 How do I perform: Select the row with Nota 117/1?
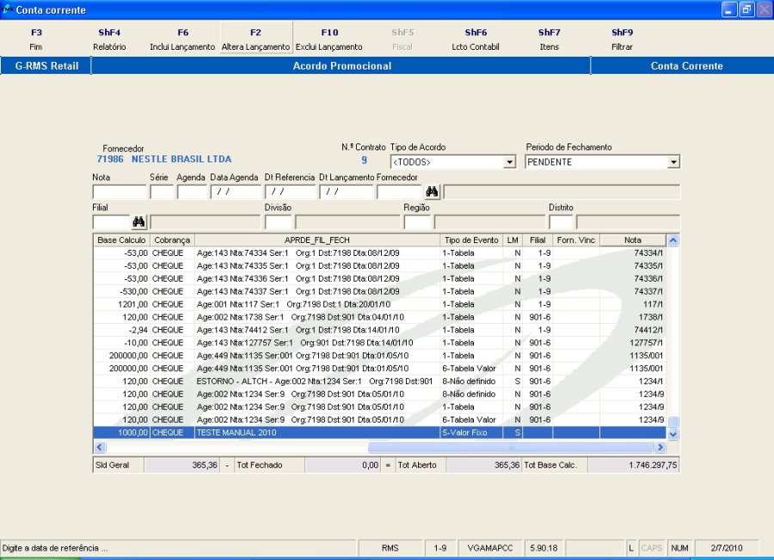[x=379, y=304]
